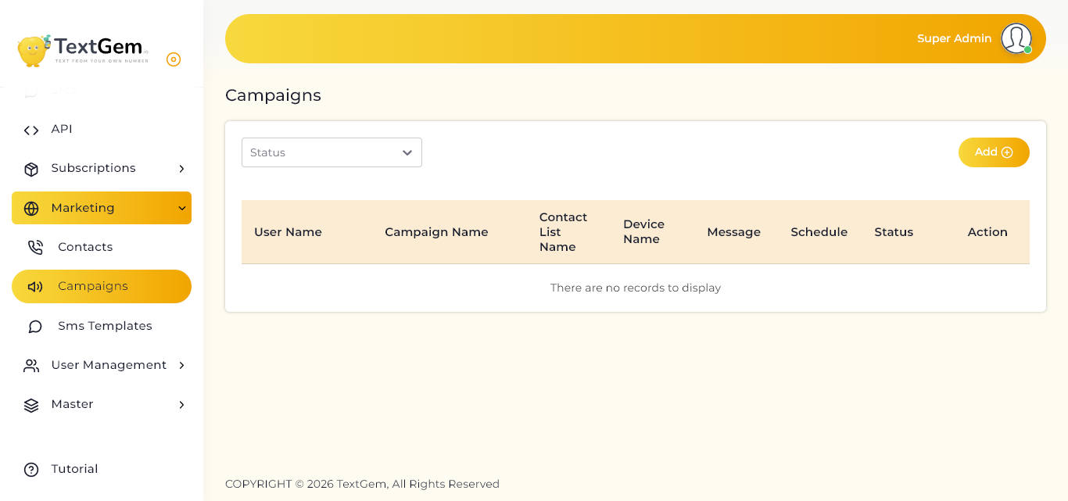Viewport: 1068px width, 501px height.
Task: Click the Message column header
Action: pyautogui.click(x=733, y=232)
